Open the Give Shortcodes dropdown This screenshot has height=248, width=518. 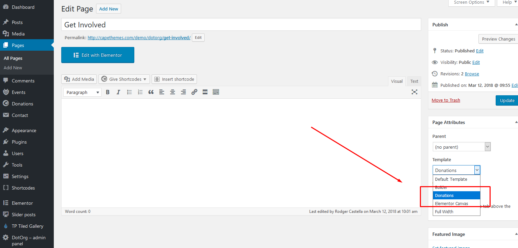pyautogui.click(x=124, y=79)
